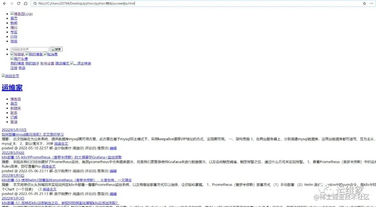Open post k8s部署-51 k8s日志 title link

(x=60, y=203)
